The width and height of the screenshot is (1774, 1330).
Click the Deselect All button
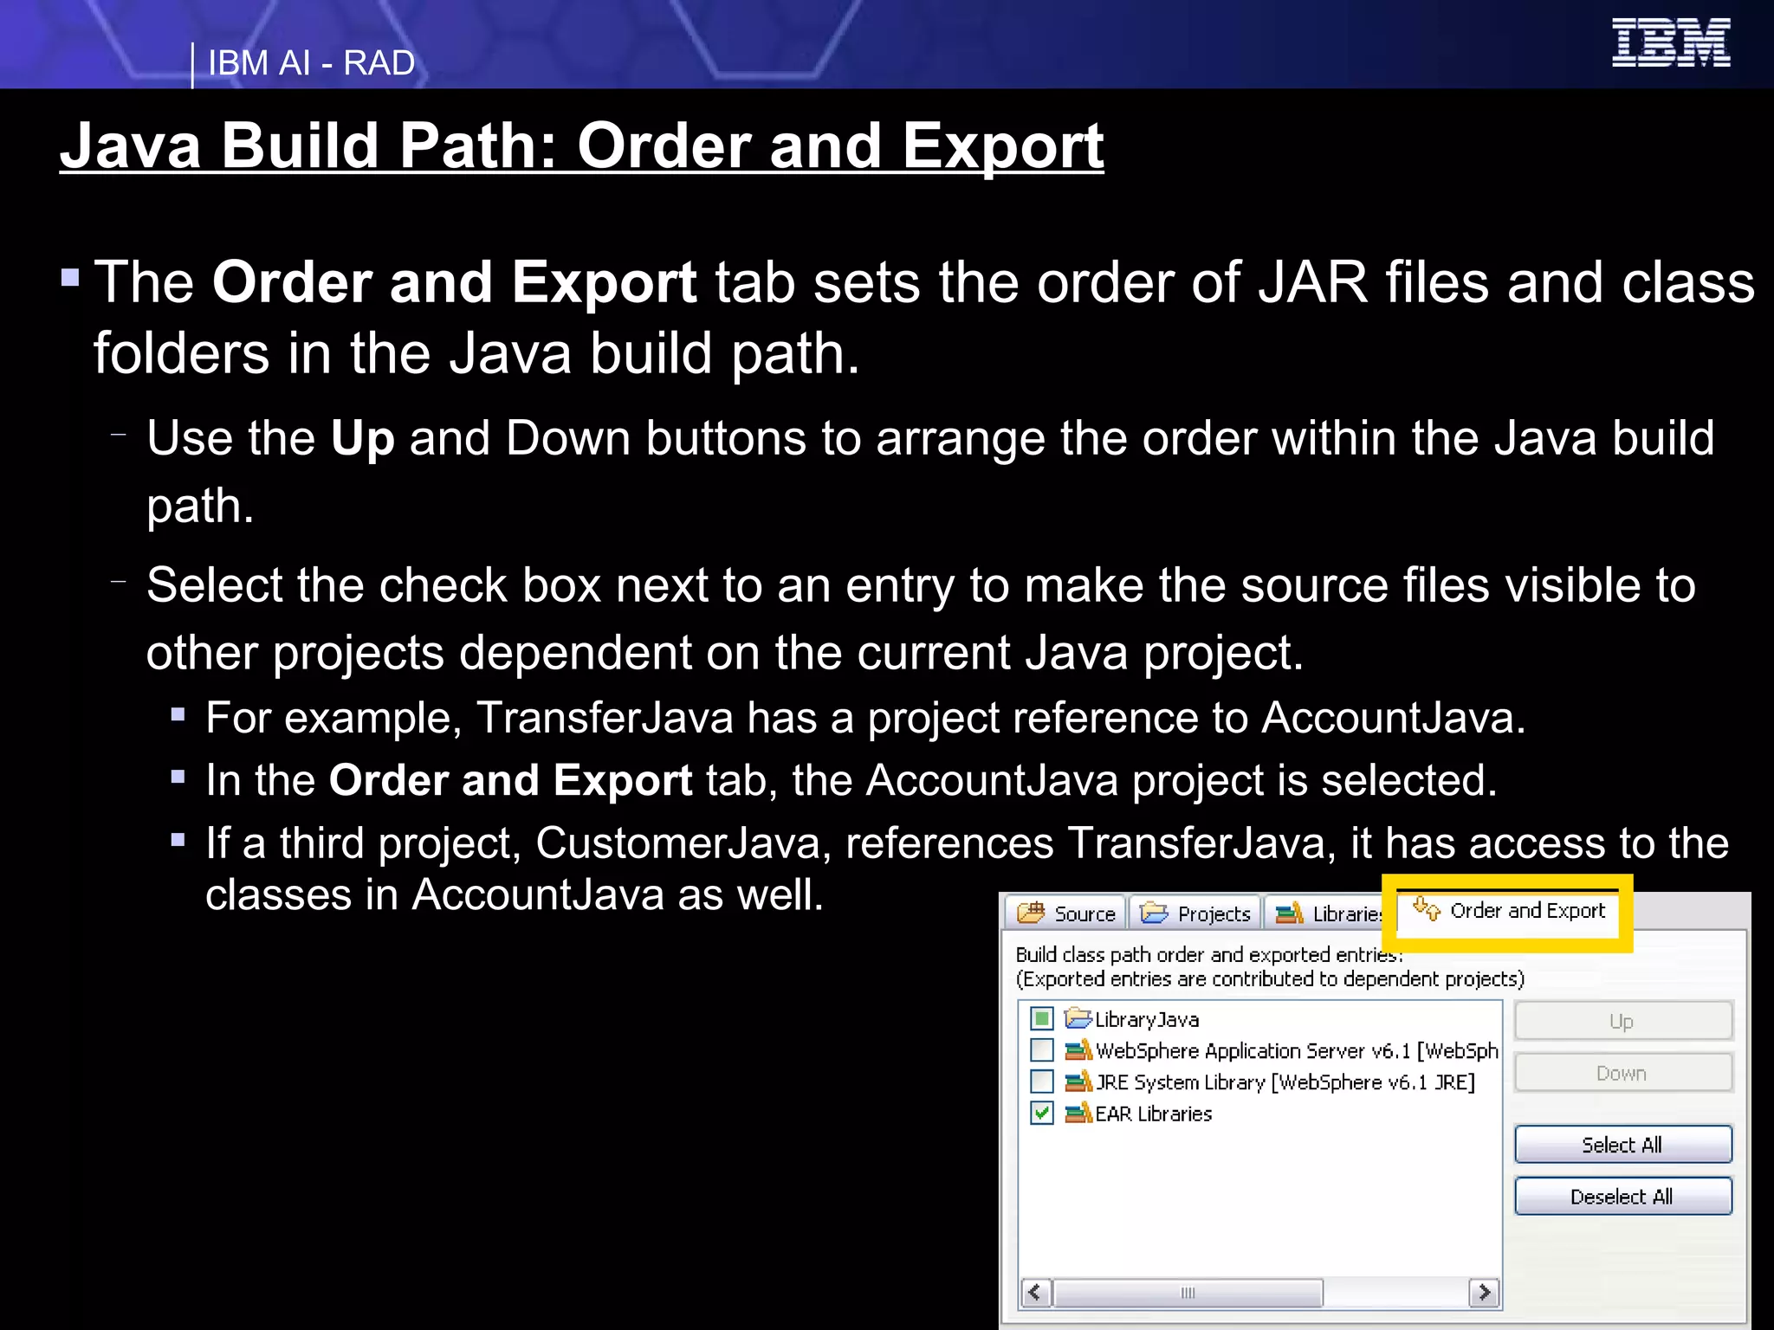1622,1197
